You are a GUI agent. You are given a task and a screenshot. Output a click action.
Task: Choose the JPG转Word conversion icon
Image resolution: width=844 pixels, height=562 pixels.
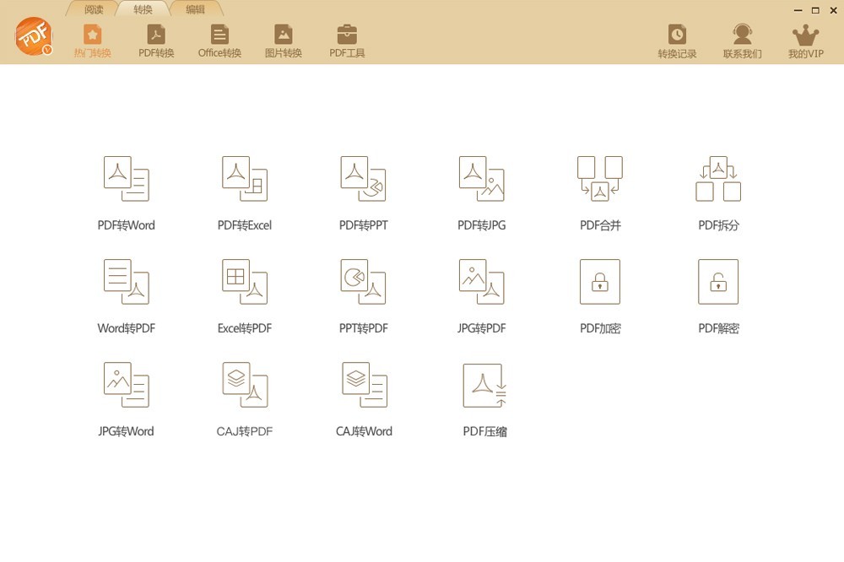(x=127, y=386)
